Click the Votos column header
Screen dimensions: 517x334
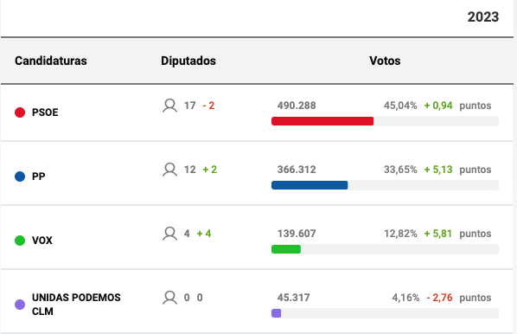click(385, 61)
